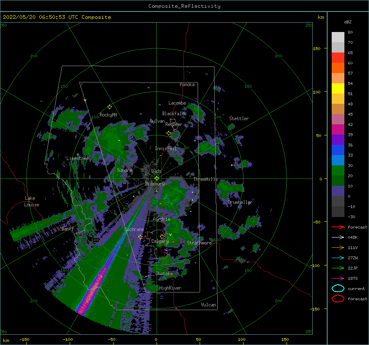This screenshot has height=345, width=369.
Task: Click the red forecast ellipse icon
Action: (x=338, y=299)
